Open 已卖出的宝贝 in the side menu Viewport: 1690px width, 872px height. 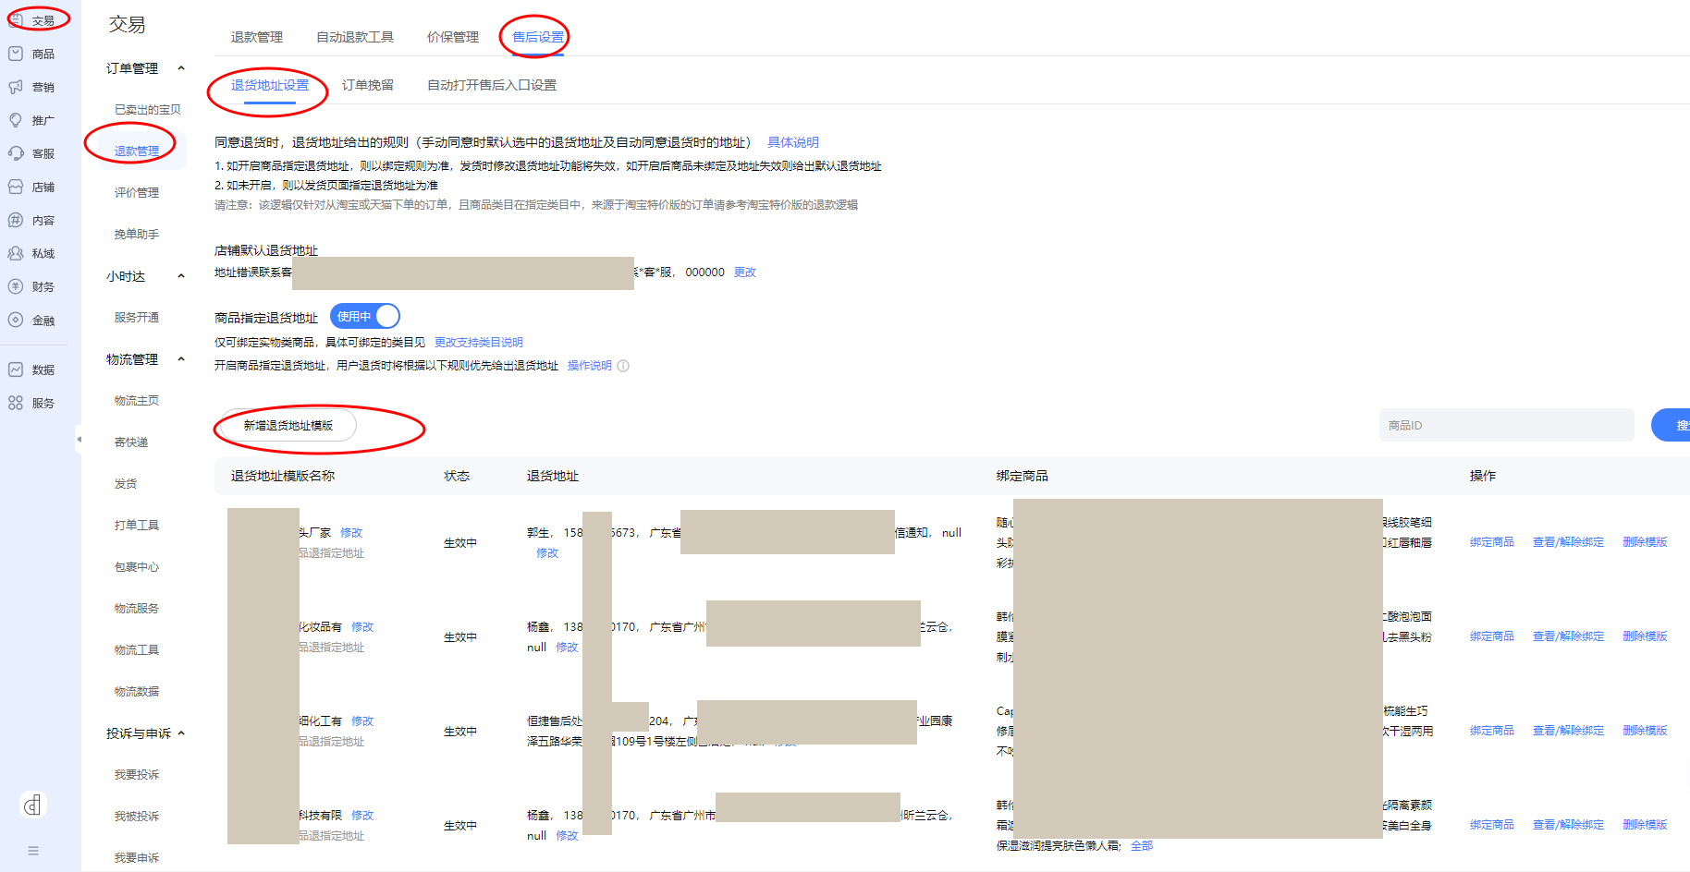pyautogui.click(x=148, y=110)
